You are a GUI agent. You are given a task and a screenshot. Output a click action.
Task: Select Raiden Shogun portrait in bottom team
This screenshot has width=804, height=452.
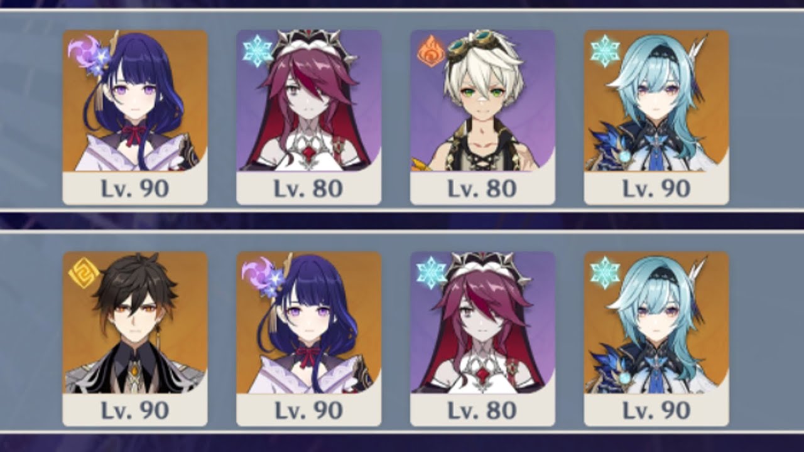[308, 323]
